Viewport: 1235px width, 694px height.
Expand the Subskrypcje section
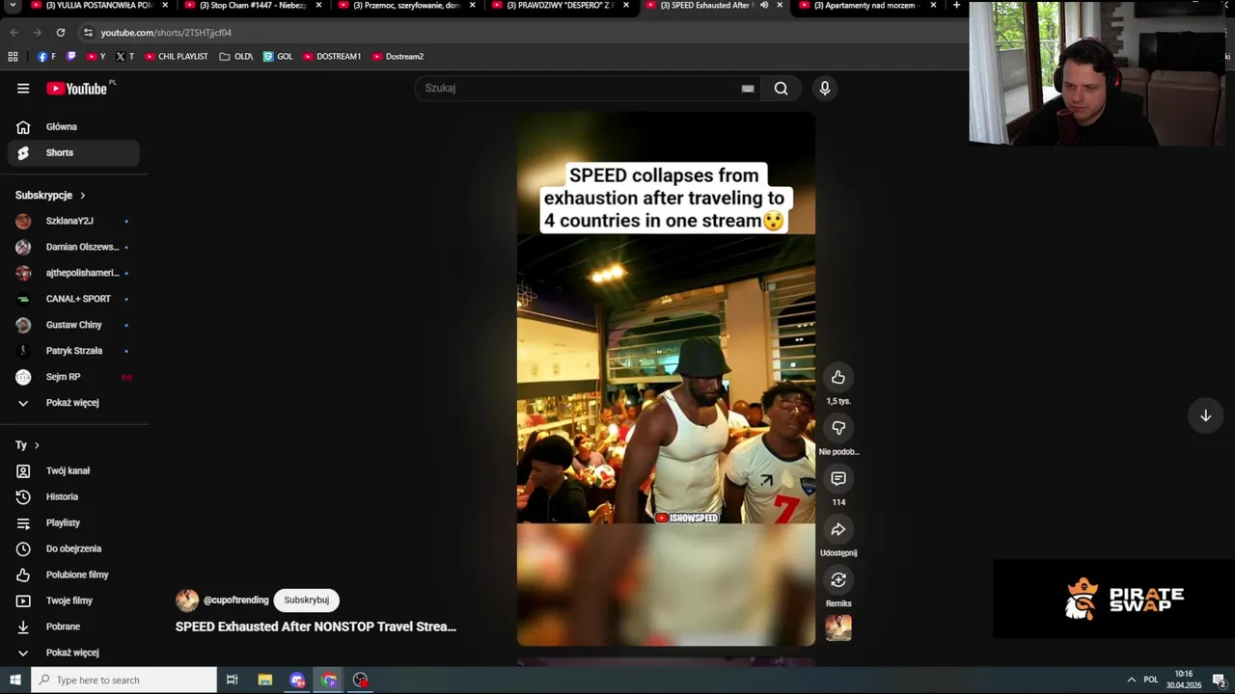coord(50,195)
